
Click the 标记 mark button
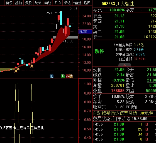click(x=67, y=3)
